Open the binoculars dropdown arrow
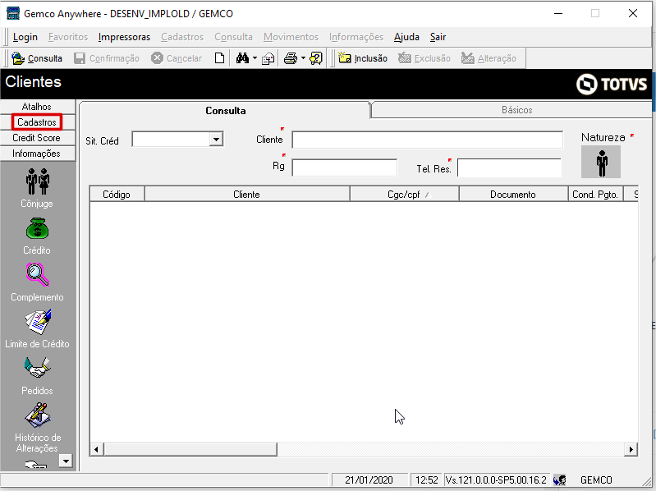Viewport: 656px width, 491px height. (x=255, y=58)
